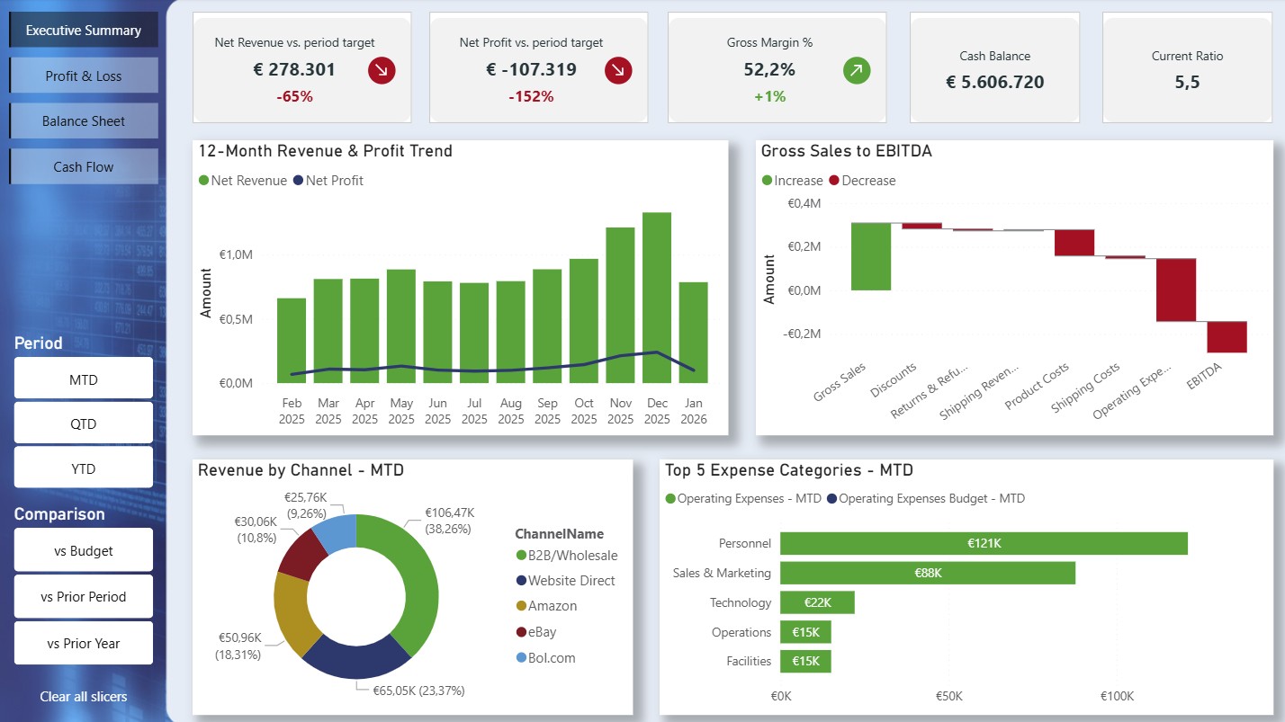Screen dimensions: 1285x722
Task: Click the green up arrow on Gross Margin card
Action: pos(856,69)
